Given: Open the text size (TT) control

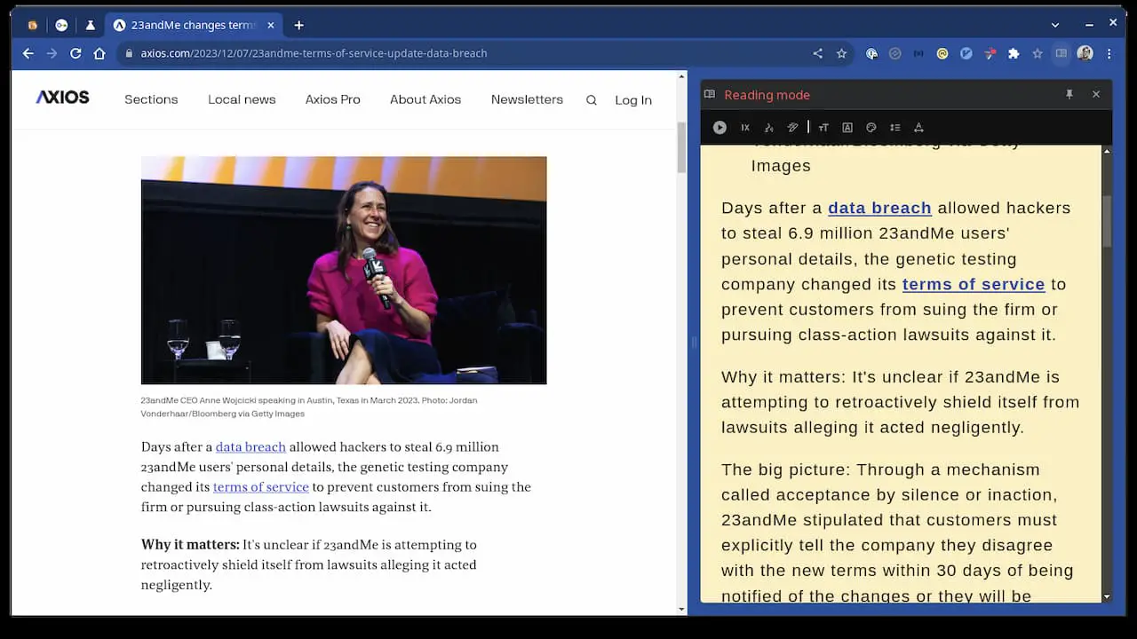Looking at the screenshot, I should click(823, 127).
